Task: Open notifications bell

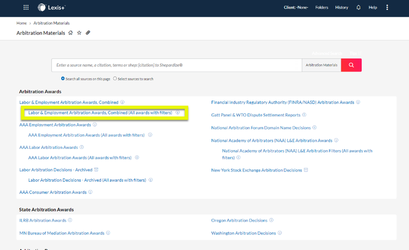Action: (x=358, y=7)
